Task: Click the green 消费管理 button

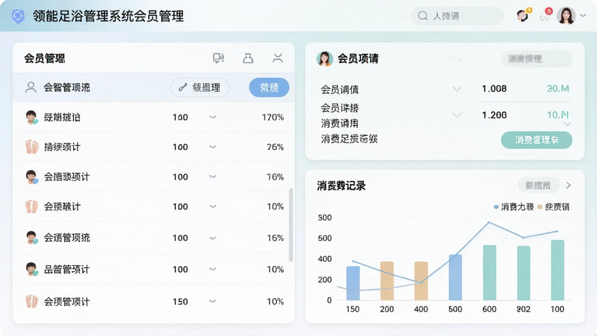Action: 536,140
